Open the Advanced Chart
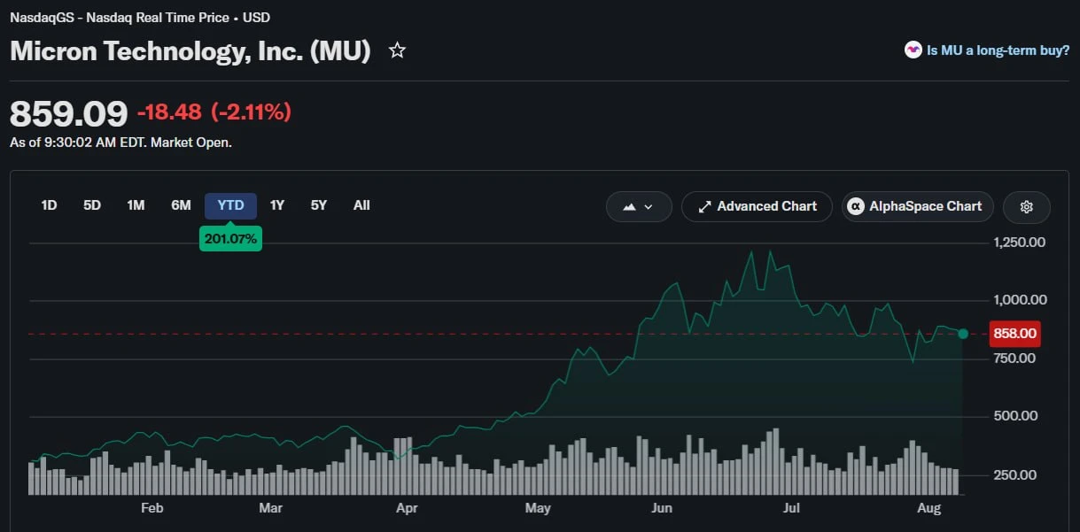 [758, 206]
